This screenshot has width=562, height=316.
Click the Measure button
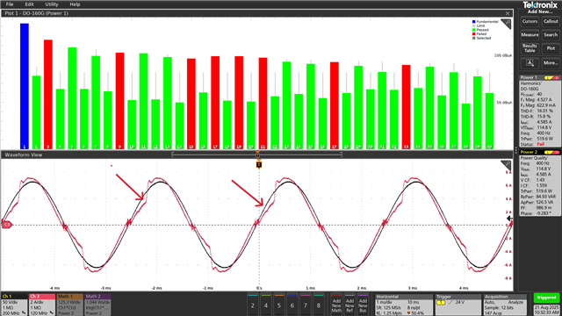click(530, 35)
